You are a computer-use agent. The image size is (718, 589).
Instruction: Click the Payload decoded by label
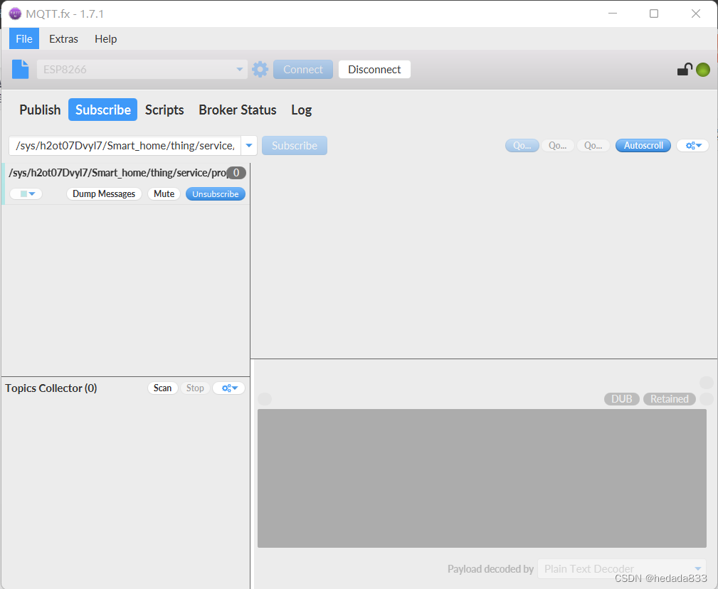click(x=490, y=569)
